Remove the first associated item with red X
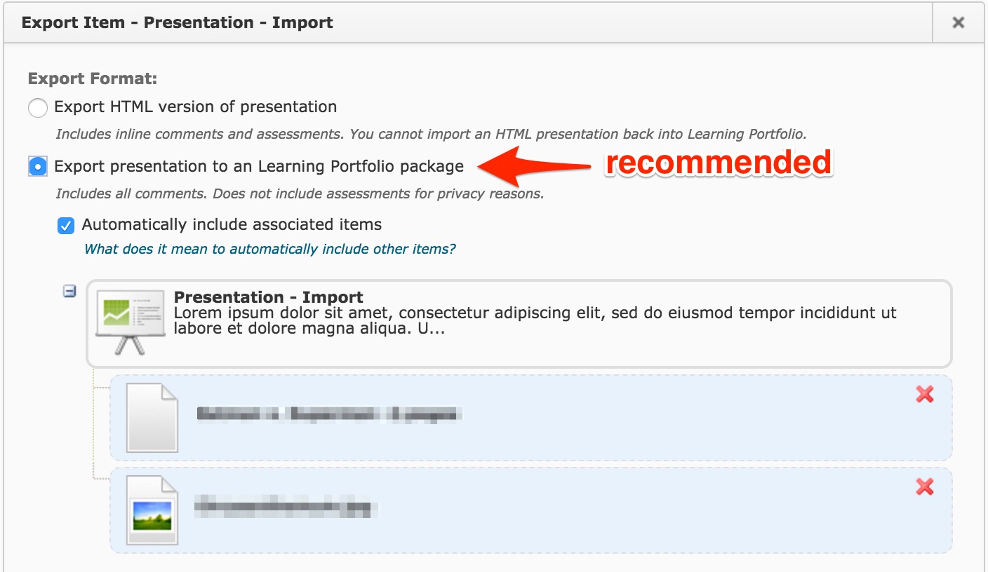 coord(925,395)
